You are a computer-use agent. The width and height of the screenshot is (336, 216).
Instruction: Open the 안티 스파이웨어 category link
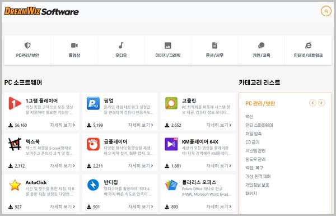pos(259,125)
